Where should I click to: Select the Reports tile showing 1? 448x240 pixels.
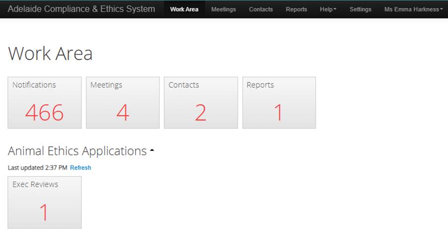tap(279, 103)
